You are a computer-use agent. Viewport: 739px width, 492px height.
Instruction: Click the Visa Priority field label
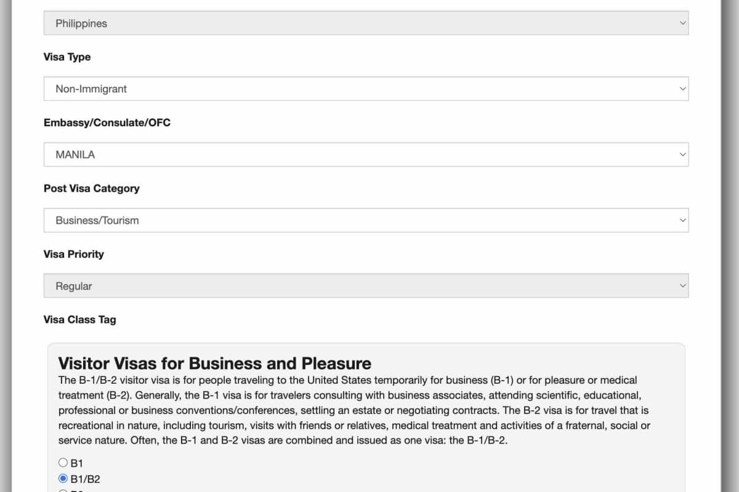[x=74, y=254]
